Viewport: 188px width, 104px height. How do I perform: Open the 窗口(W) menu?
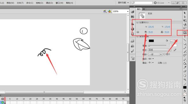click(59, 3)
